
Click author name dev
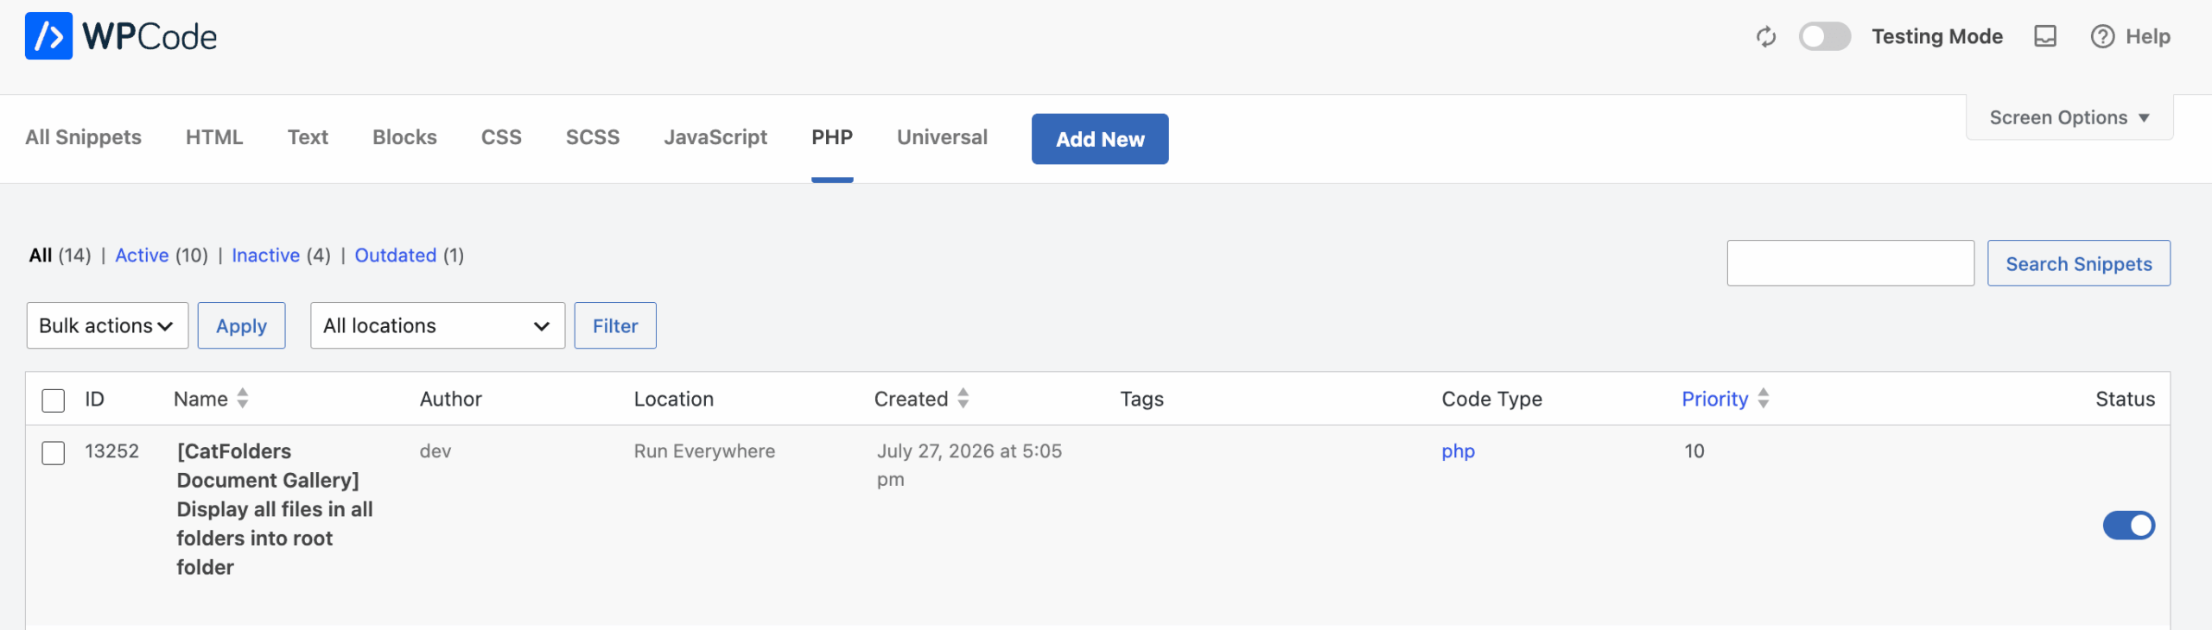coord(435,451)
